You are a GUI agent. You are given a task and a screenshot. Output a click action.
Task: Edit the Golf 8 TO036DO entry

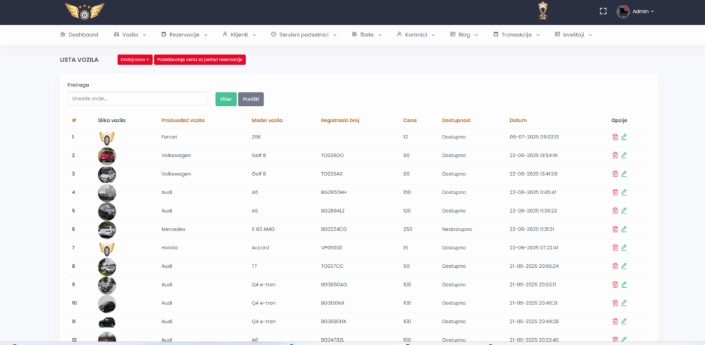pyautogui.click(x=624, y=156)
